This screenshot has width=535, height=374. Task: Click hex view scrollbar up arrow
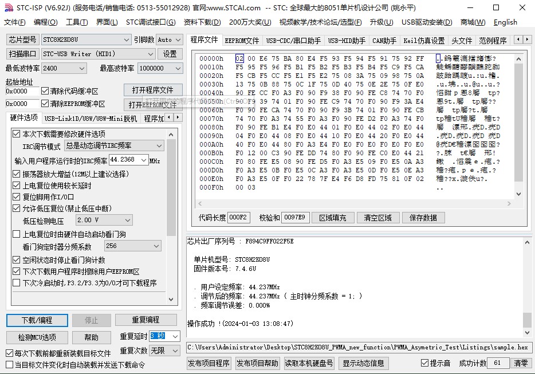point(518,58)
